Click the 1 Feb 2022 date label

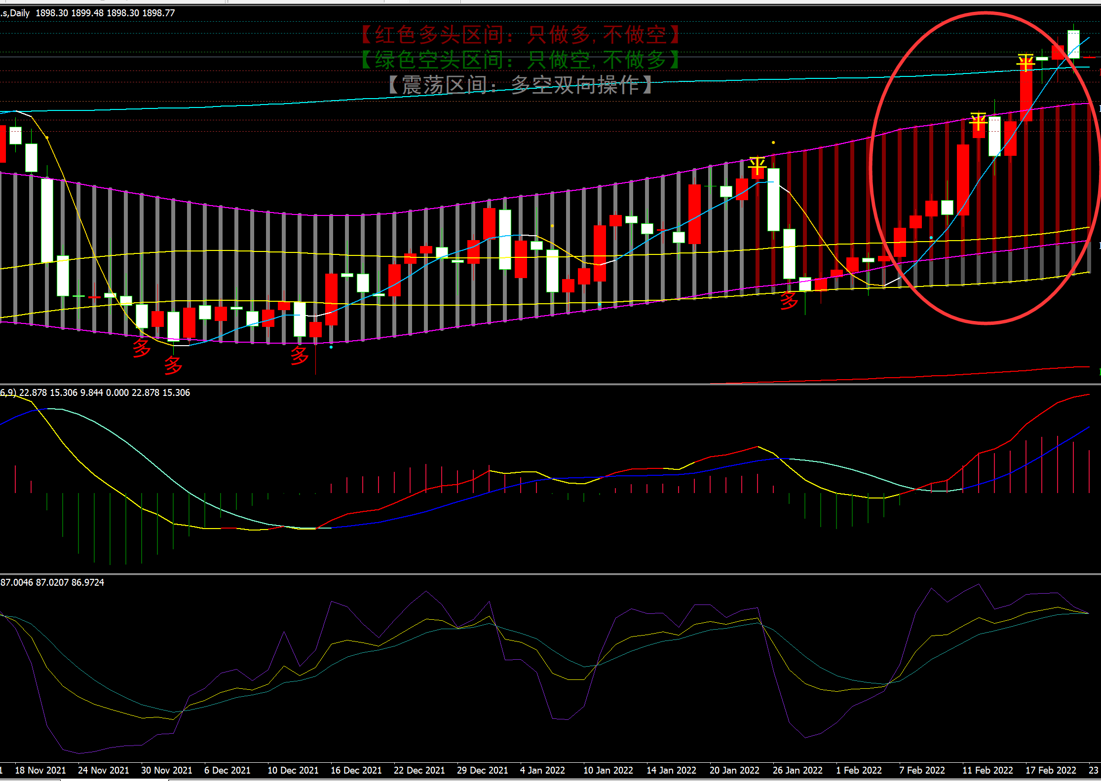click(x=859, y=770)
